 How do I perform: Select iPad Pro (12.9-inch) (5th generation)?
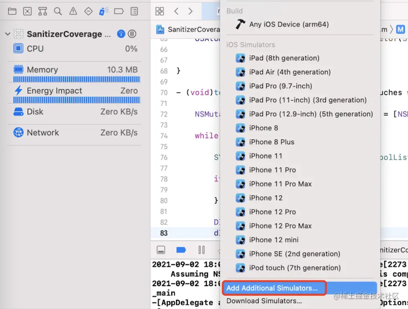(300, 114)
